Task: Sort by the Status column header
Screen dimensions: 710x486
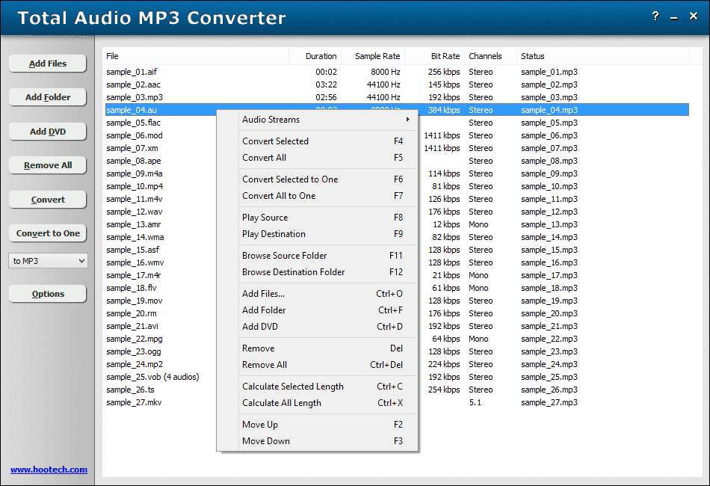Action: 602,56
